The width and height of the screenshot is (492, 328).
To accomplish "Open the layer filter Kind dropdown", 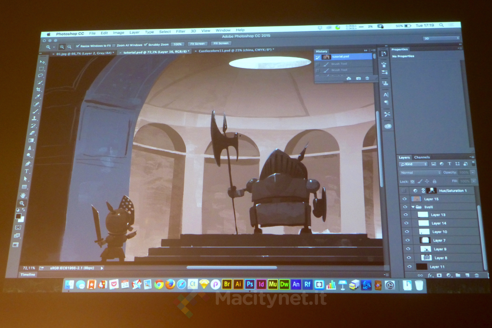I will pos(414,164).
